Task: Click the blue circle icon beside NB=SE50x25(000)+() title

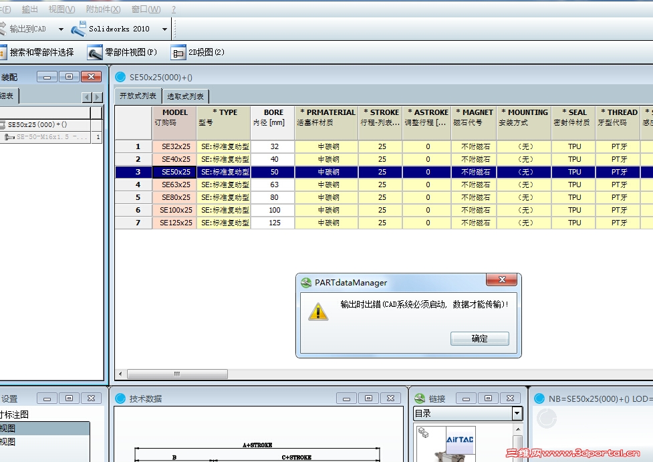Action: pyautogui.click(x=539, y=398)
